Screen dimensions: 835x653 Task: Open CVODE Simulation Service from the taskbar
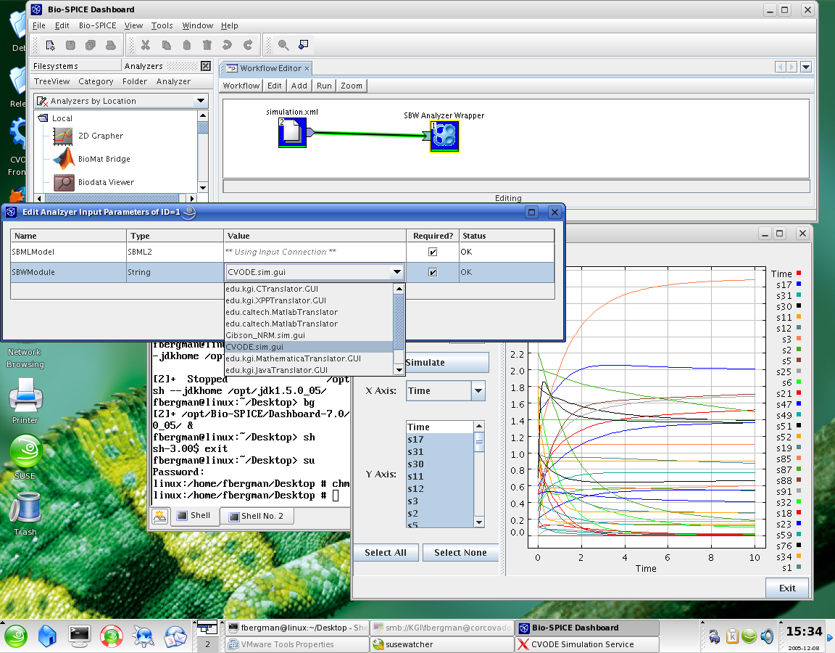pyautogui.click(x=587, y=644)
